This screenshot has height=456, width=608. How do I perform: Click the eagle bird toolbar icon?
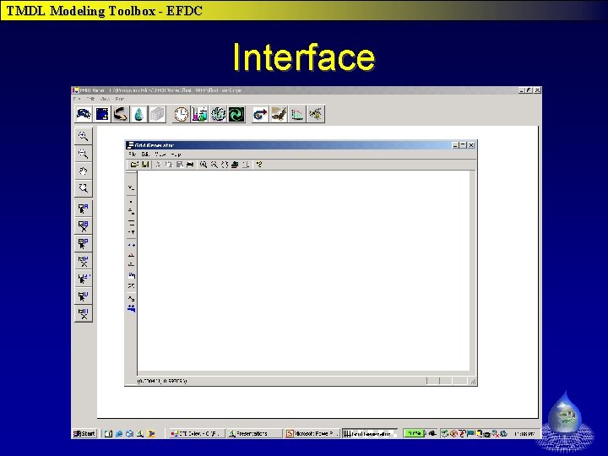pyautogui.click(x=279, y=114)
